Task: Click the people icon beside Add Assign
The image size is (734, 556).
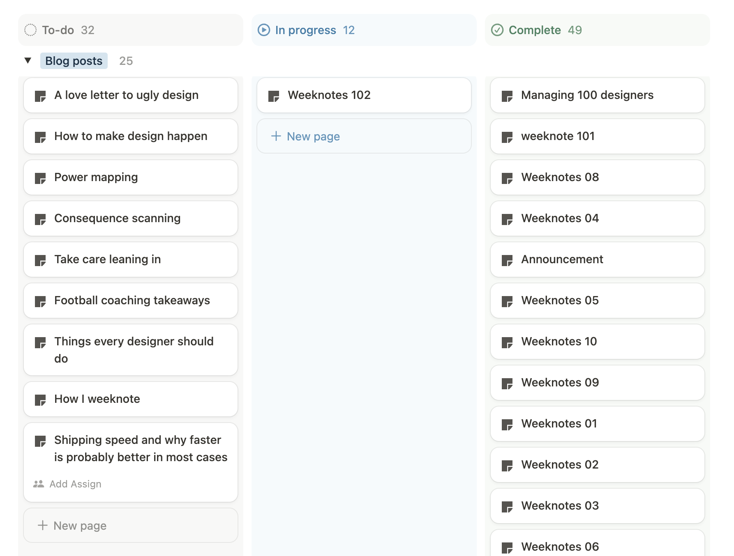Action: 39,484
